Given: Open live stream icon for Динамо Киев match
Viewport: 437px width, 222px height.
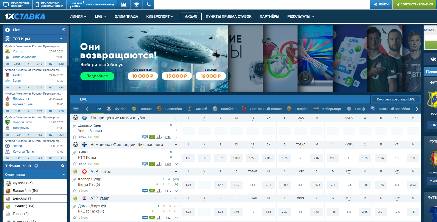Looking at the screenshot, I should pyautogui.click(x=145, y=137).
